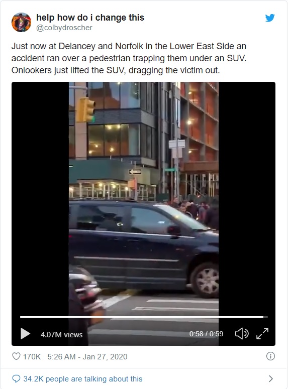Screen dimensions: 288x389
Task: Click the tweet text about Delancey and Norfolk
Action: 129,58
